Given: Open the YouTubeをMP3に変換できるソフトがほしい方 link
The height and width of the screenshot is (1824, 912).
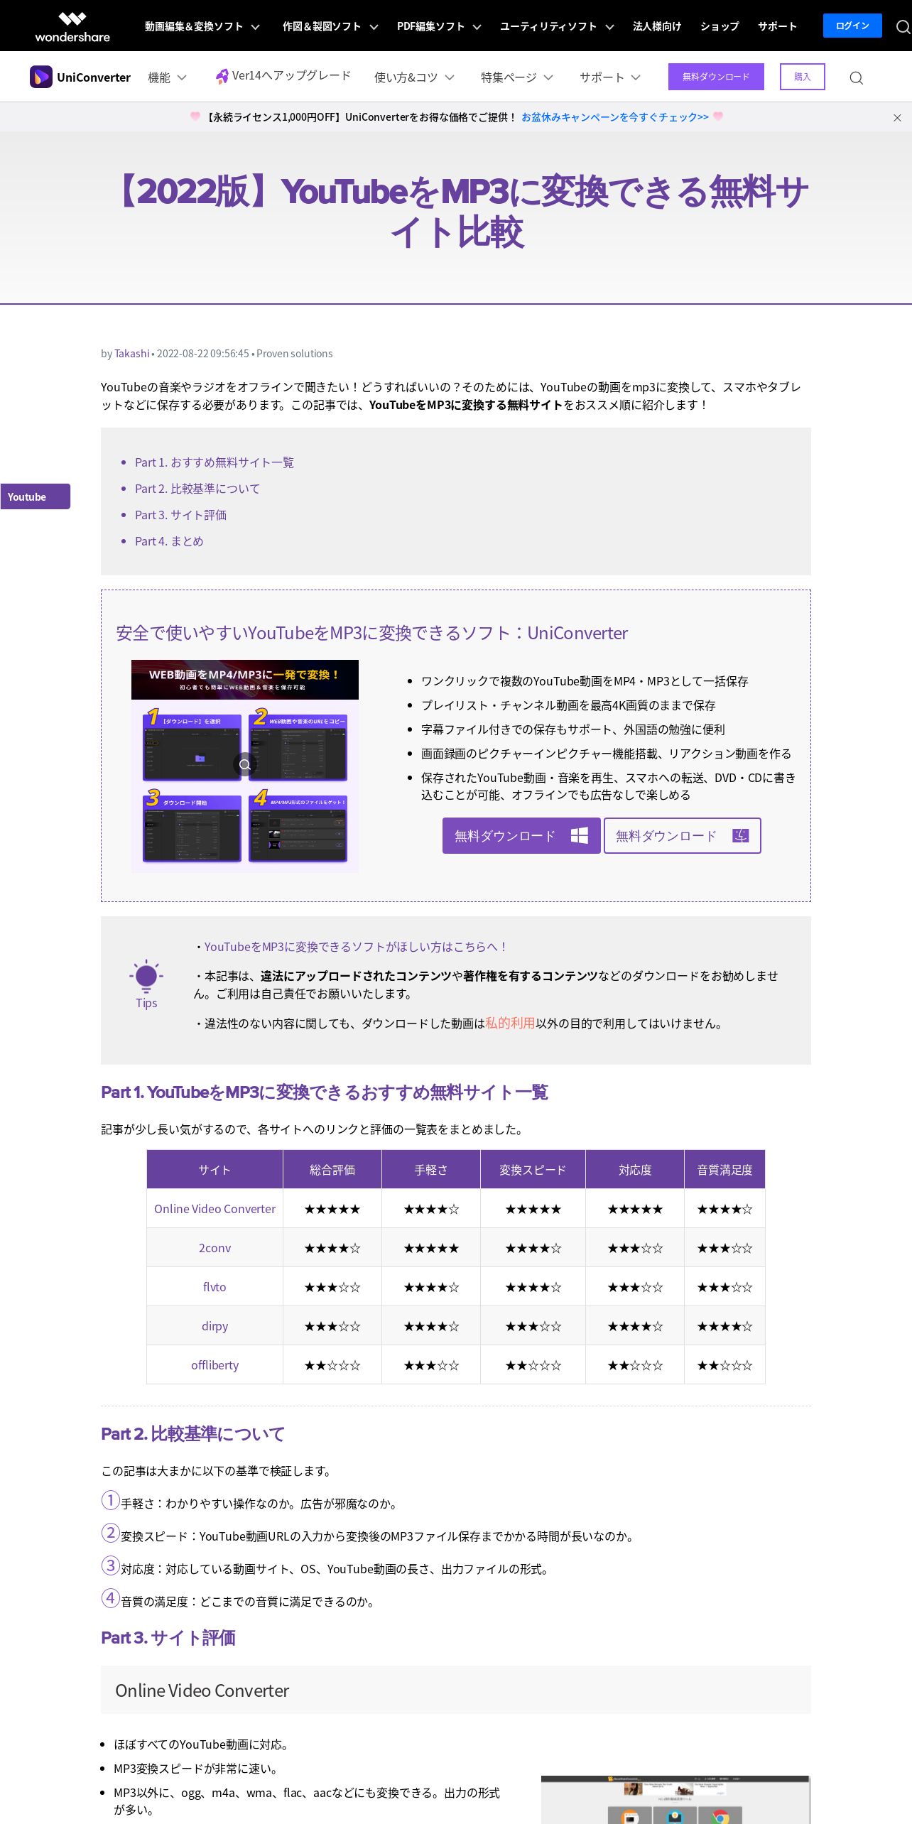Looking at the screenshot, I should [356, 947].
